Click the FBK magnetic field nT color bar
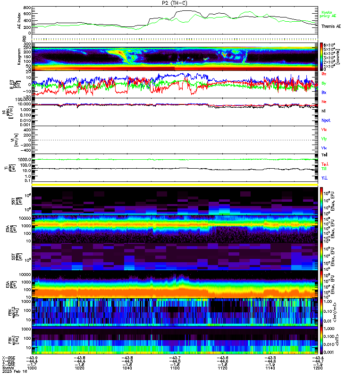This screenshot has width=354, height=378. click(x=321, y=340)
